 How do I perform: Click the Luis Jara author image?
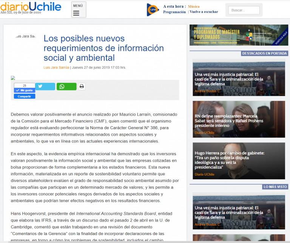(x=26, y=36)
